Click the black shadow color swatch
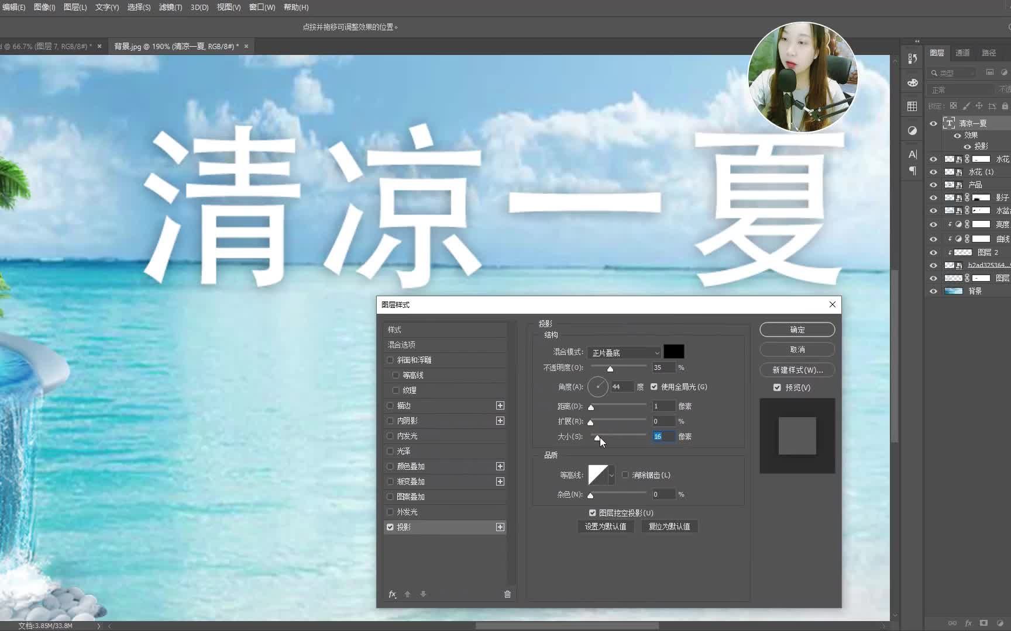 pos(674,352)
